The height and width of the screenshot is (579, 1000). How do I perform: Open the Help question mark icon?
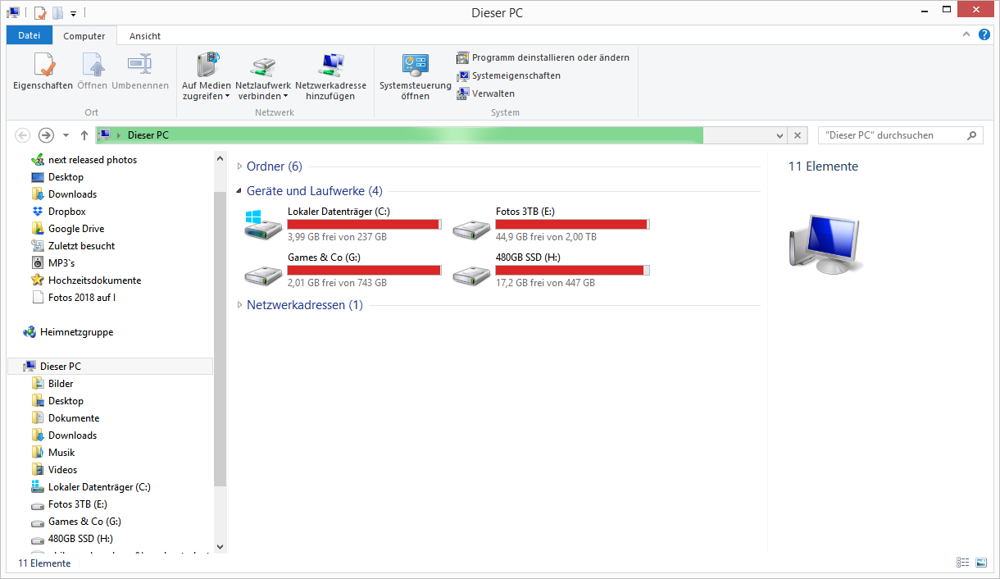pyautogui.click(x=984, y=35)
